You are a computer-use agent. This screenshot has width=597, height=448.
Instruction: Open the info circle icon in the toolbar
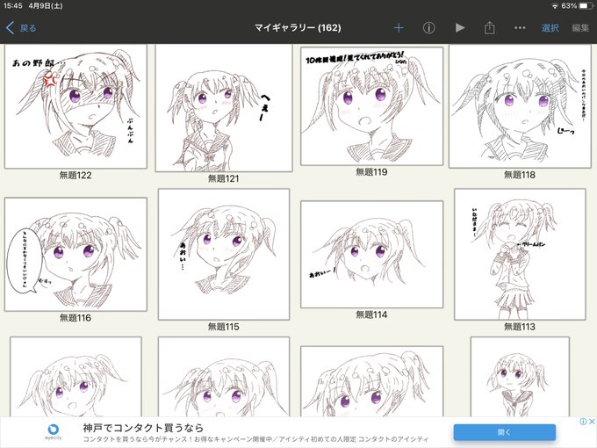tap(428, 28)
